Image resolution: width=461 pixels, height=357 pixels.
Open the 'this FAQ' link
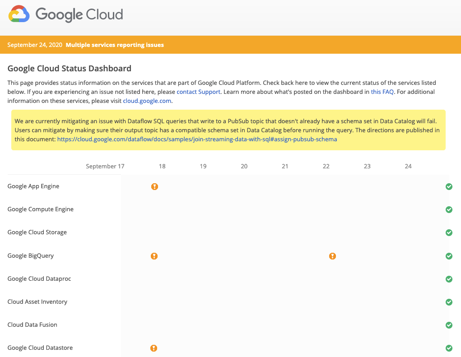[x=382, y=92]
